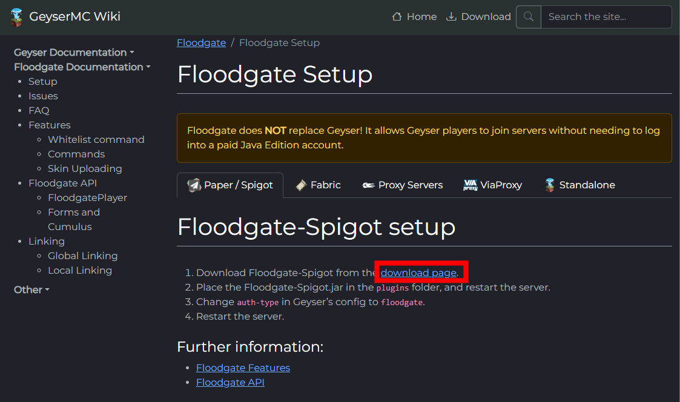Open the Download link in top navigation
The height and width of the screenshot is (402, 680).
coord(478,17)
